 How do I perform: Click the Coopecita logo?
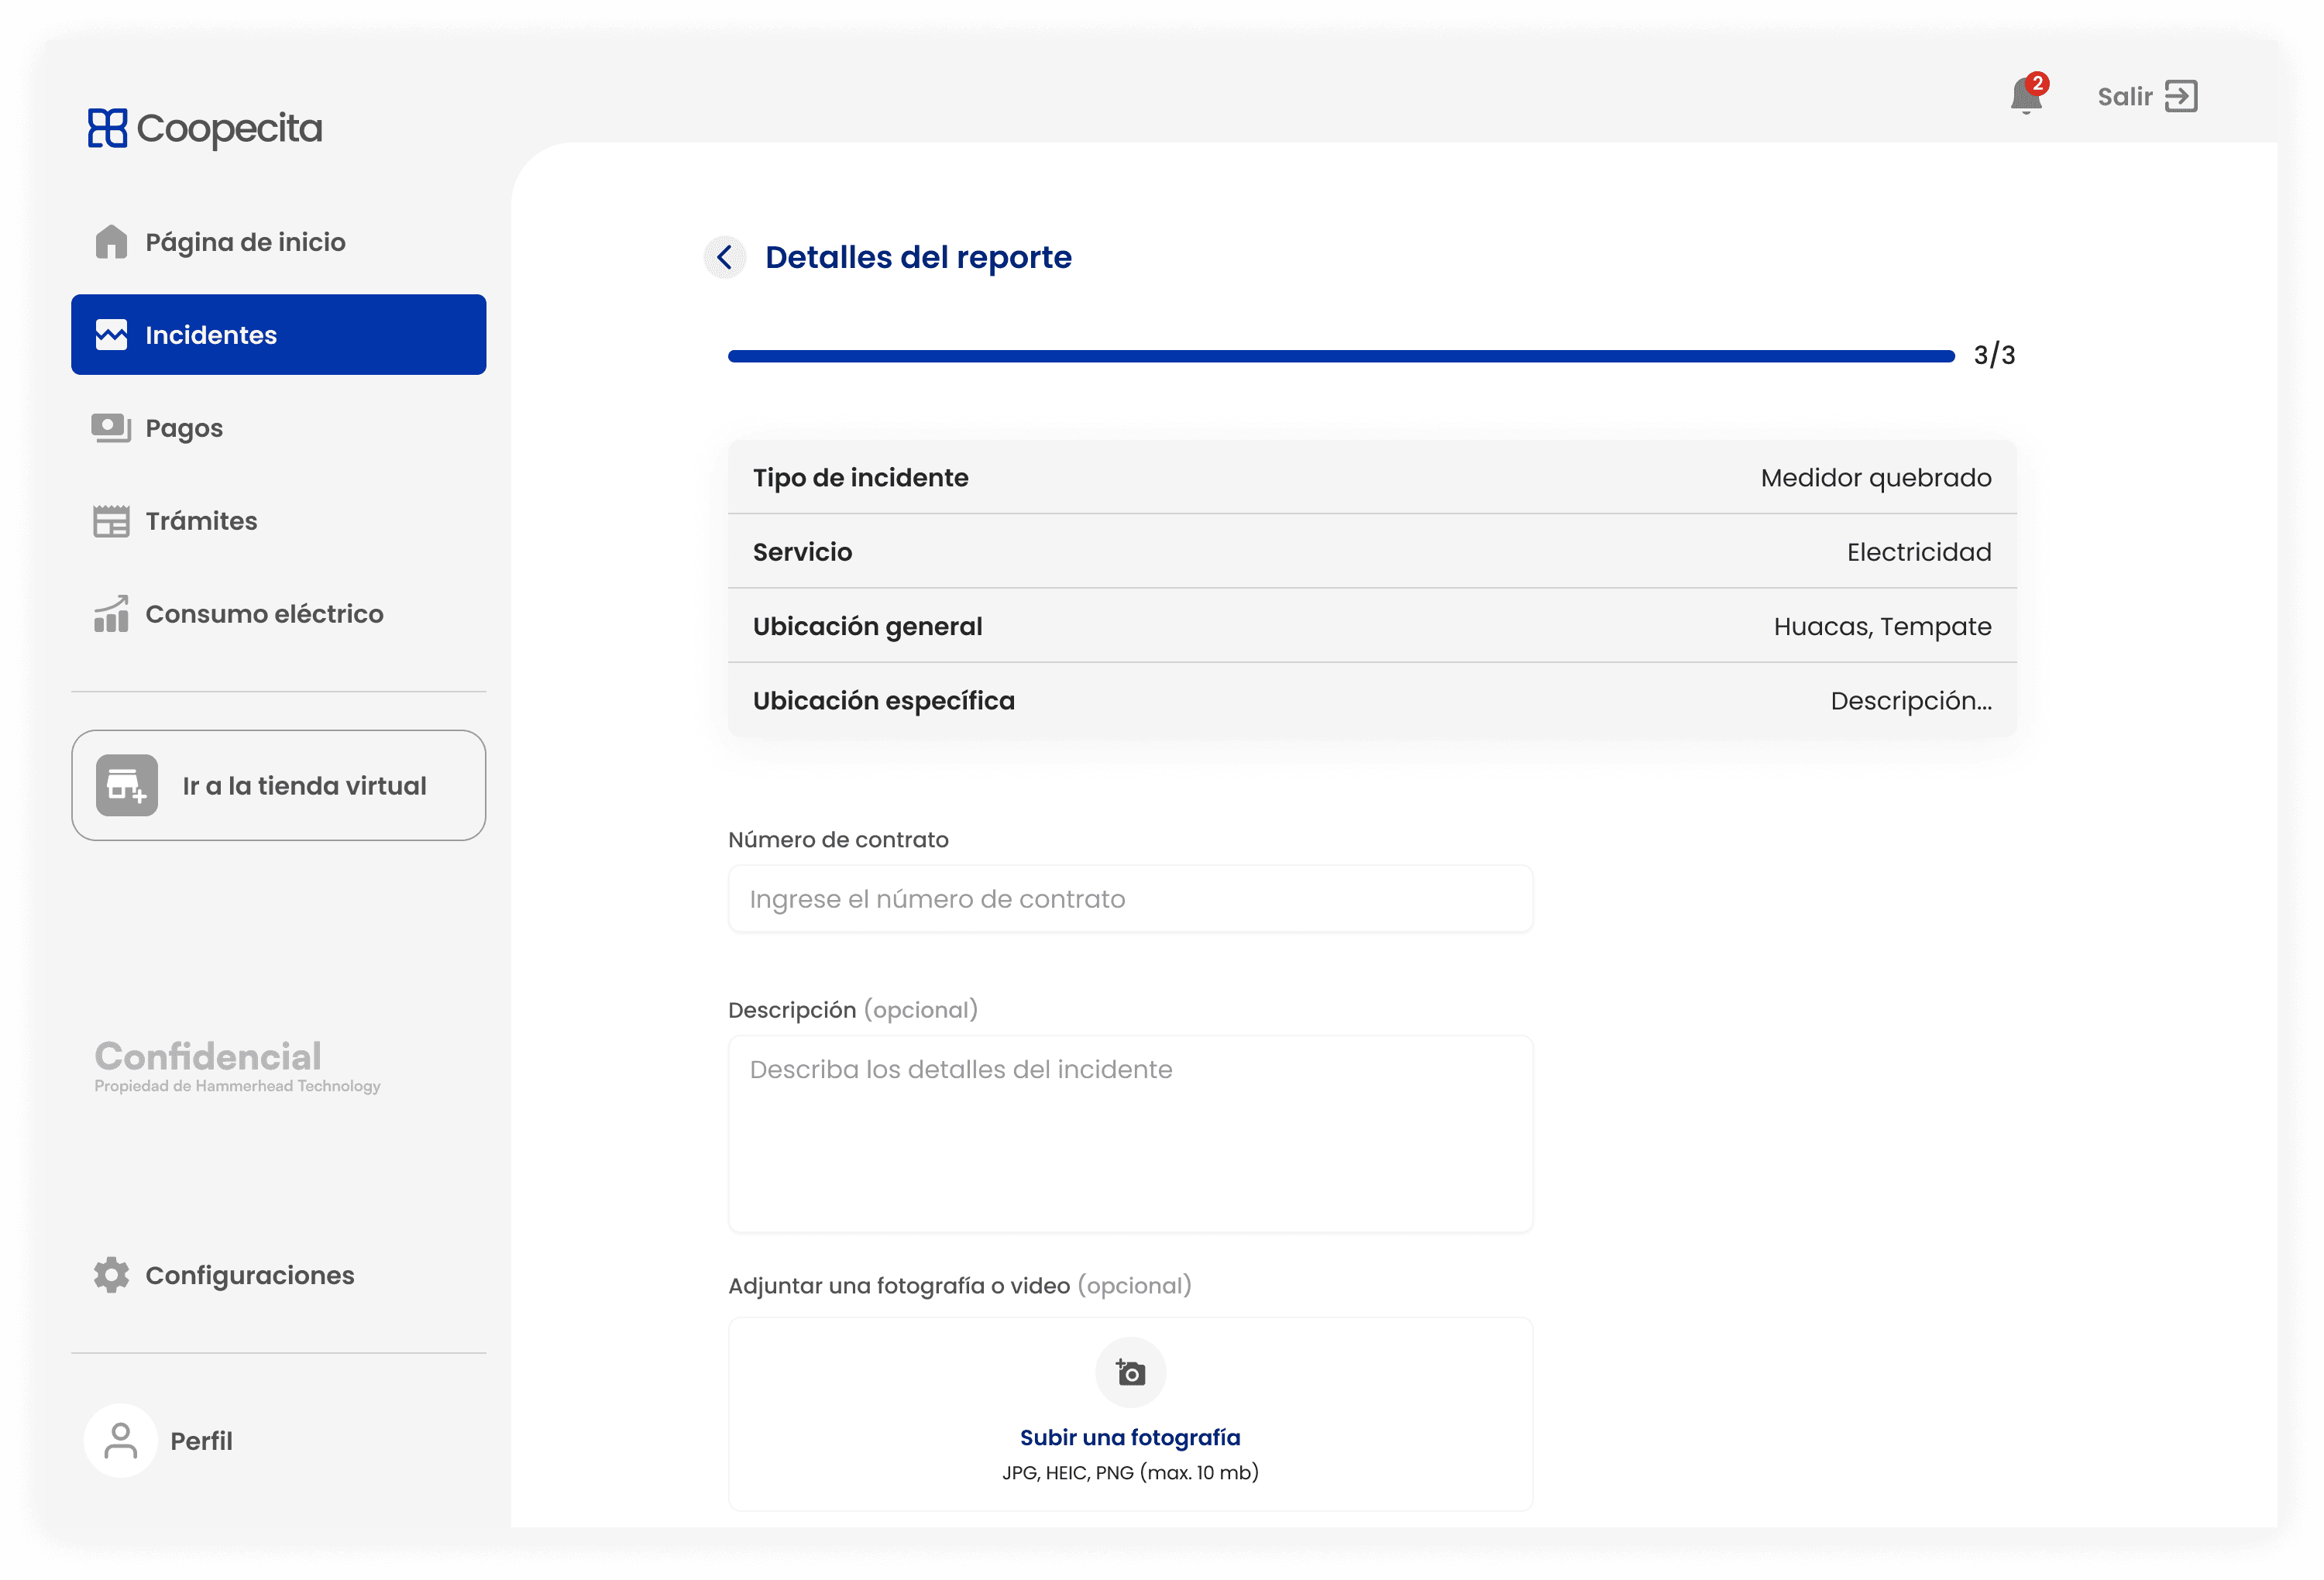205,128
